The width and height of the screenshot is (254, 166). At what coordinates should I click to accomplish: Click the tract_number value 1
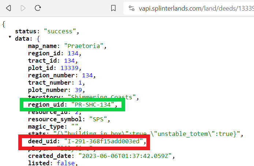pyautogui.click(x=80, y=82)
